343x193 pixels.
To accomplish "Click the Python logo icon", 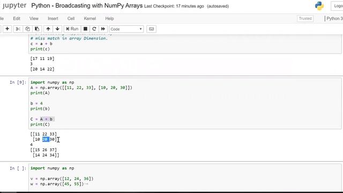I will click(x=319, y=6).
